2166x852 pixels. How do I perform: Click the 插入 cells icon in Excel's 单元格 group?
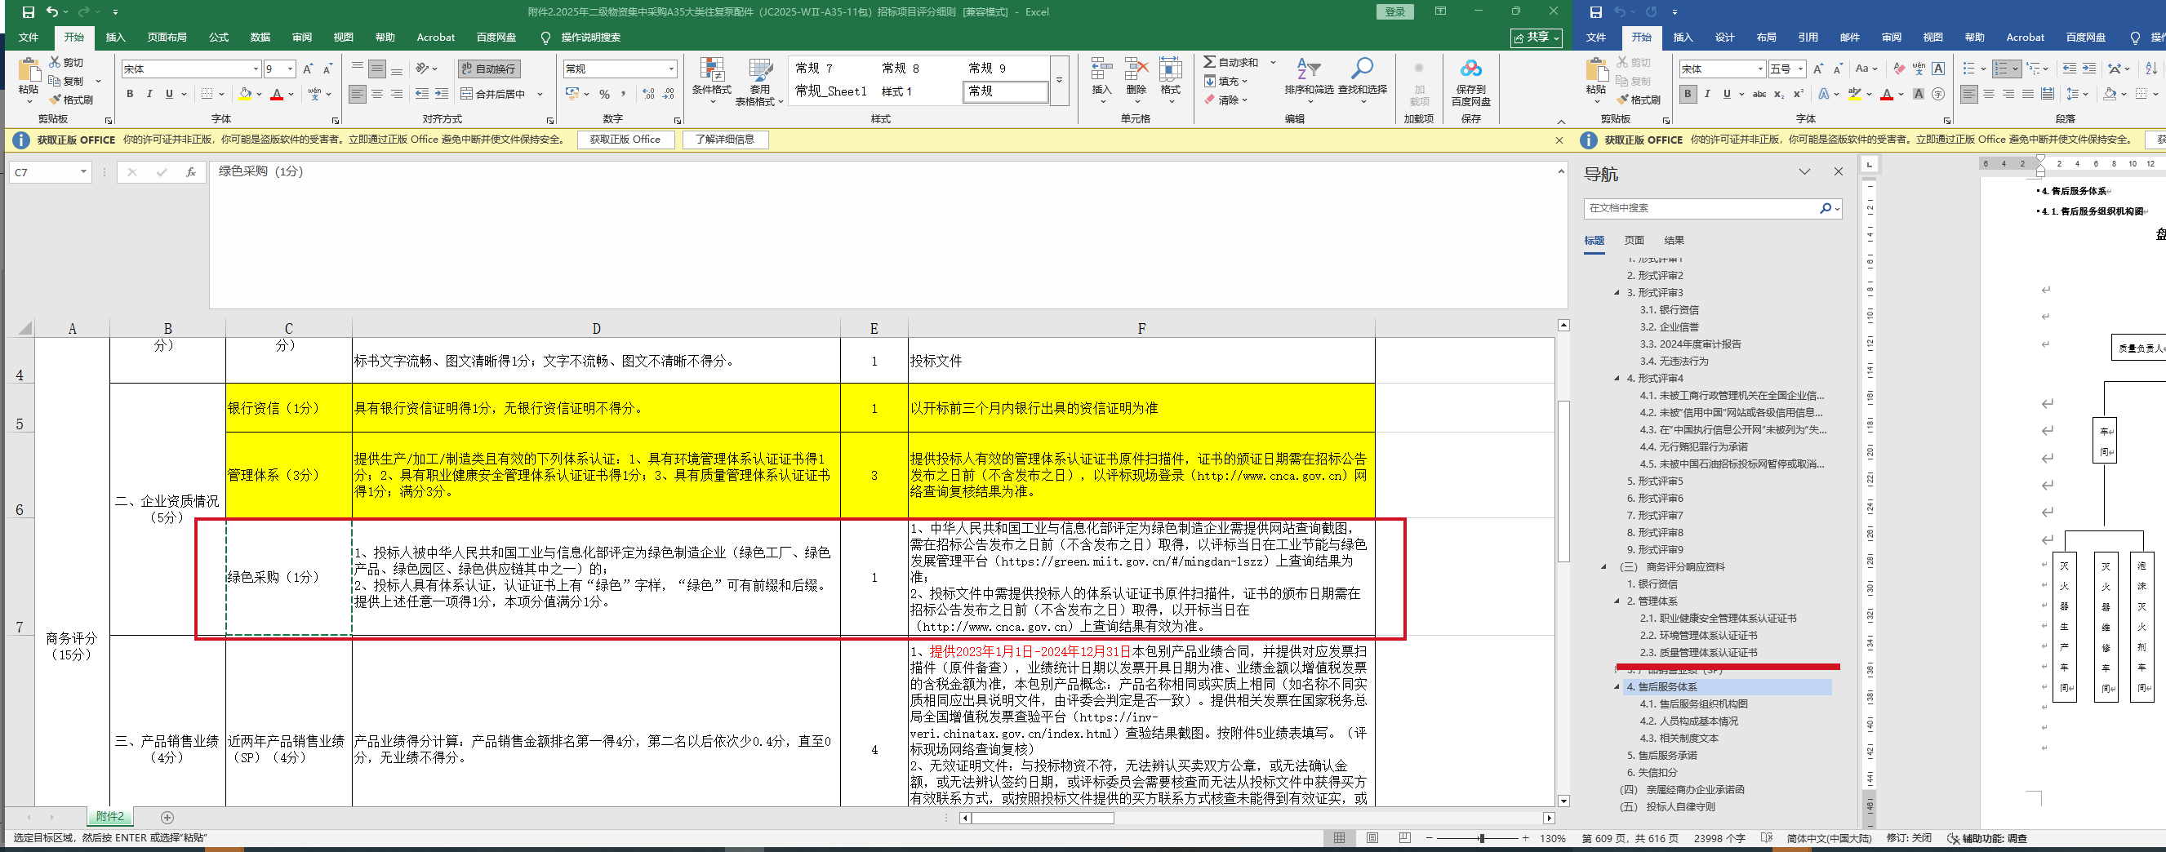pos(1101,69)
